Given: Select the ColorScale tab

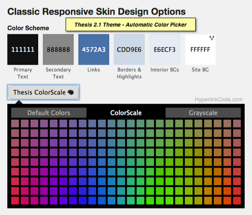Looking at the screenshot, I should pyautogui.click(x=126, y=113).
